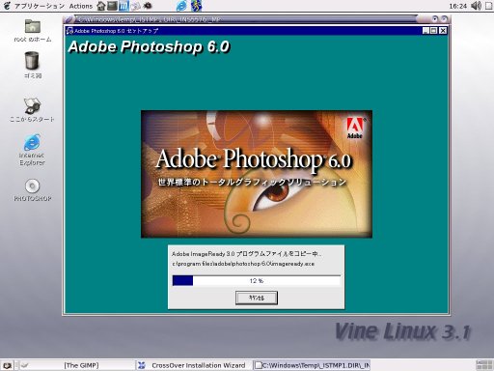This screenshot has height=371, width=494.
Task: Click the Adobe Photoshop 6.0 splash image
Action: pos(257,174)
